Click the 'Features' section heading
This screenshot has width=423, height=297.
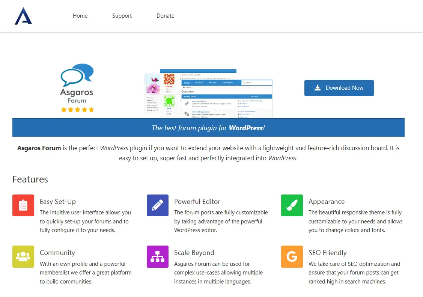[x=30, y=179]
